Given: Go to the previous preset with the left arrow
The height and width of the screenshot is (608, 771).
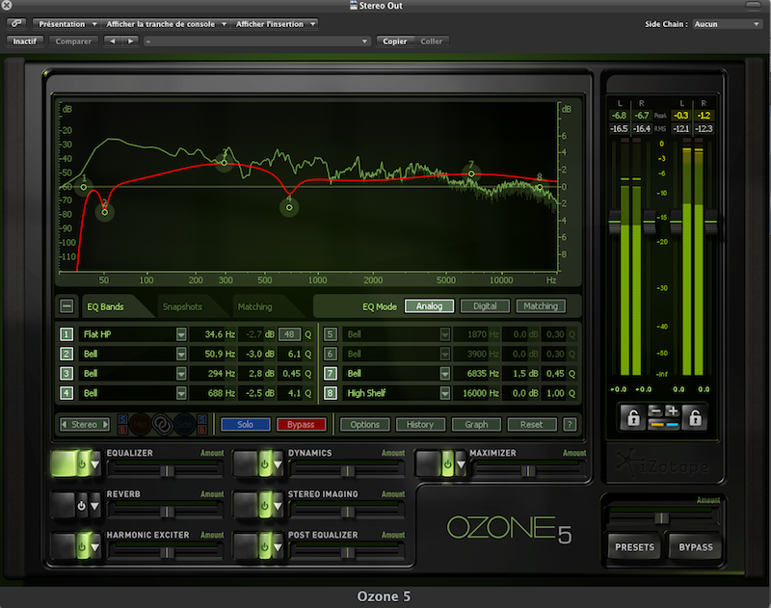Looking at the screenshot, I should pyautogui.click(x=113, y=41).
